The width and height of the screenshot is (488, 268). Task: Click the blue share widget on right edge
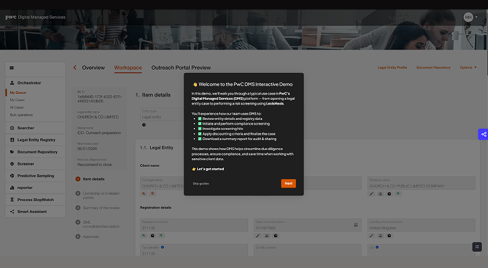[483, 134]
